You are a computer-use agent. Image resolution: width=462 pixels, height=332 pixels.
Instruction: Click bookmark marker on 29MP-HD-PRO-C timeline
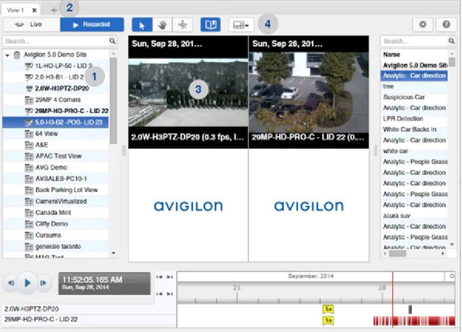(328, 320)
